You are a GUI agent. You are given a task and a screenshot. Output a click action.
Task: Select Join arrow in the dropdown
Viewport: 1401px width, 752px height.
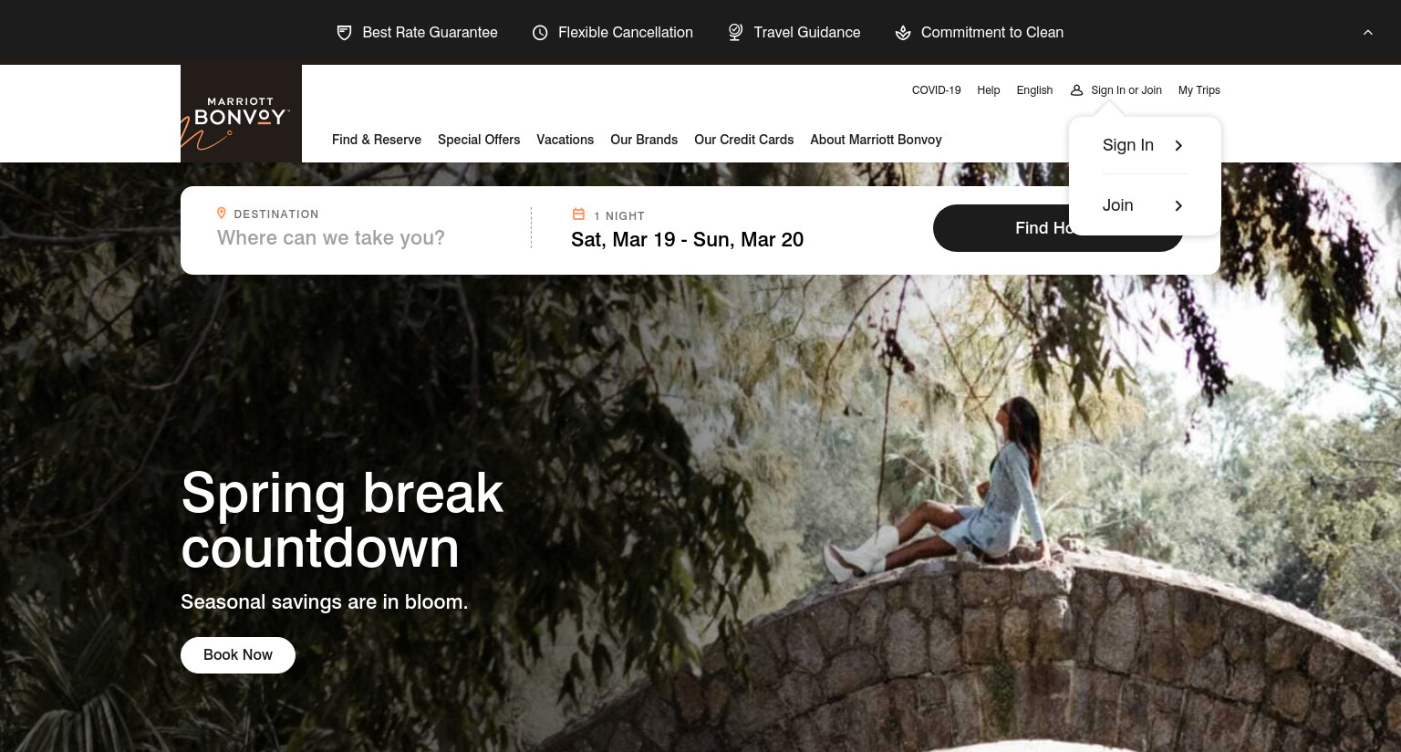(x=1178, y=206)
